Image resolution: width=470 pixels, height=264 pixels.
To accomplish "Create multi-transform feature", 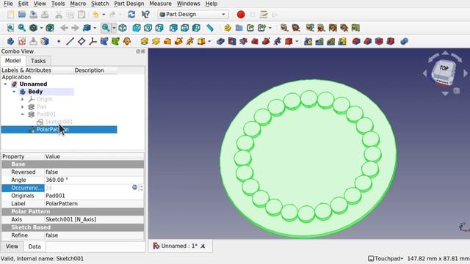I will (342, 41).
